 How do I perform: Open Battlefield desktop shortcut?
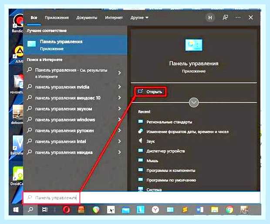pyautogui.click(x=17, y=145)
